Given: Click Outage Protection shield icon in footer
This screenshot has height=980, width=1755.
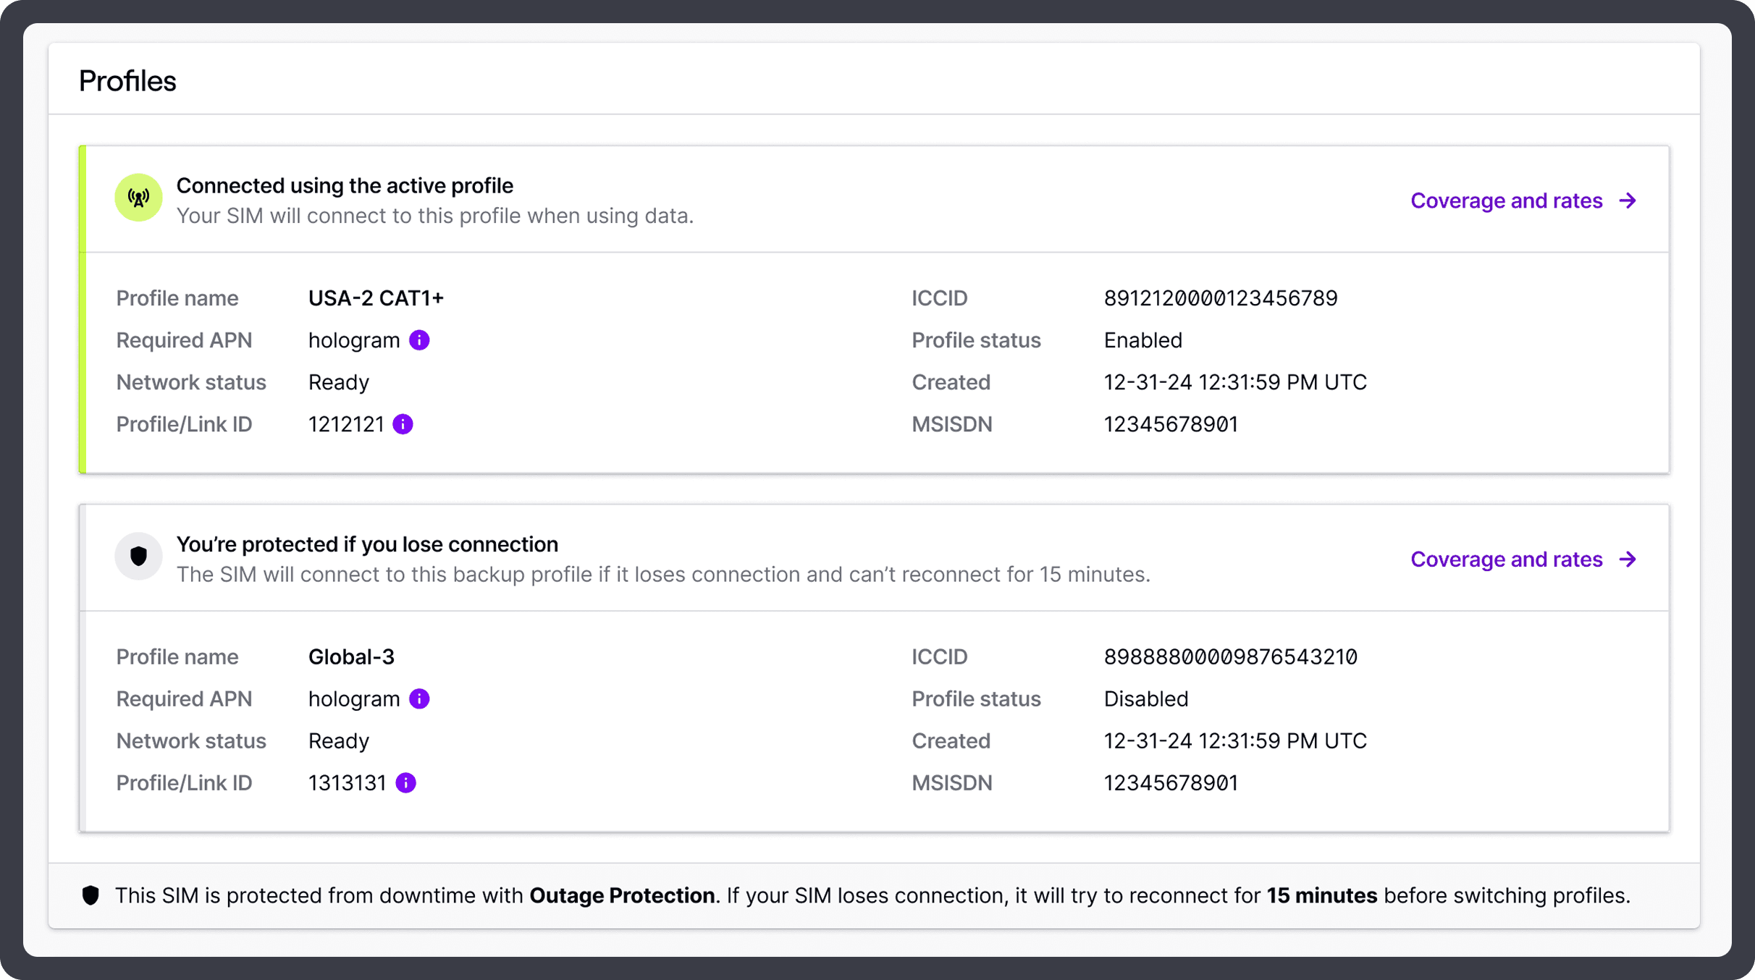Looking at the screenshot, I should coord(91,895).
